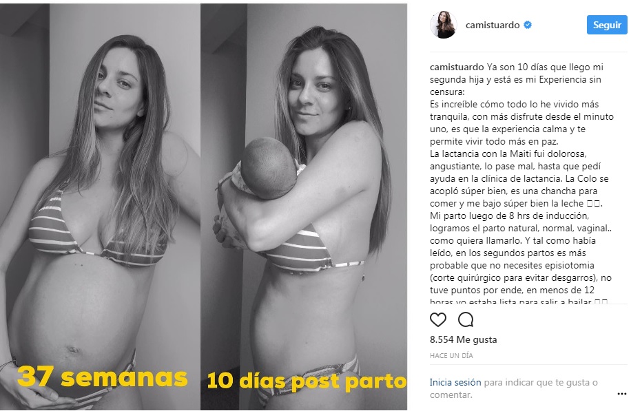Viewport: 631px width, 411px height.
Task: Open the HACE UN DÍA timestamp link
Action: (451, 355)
